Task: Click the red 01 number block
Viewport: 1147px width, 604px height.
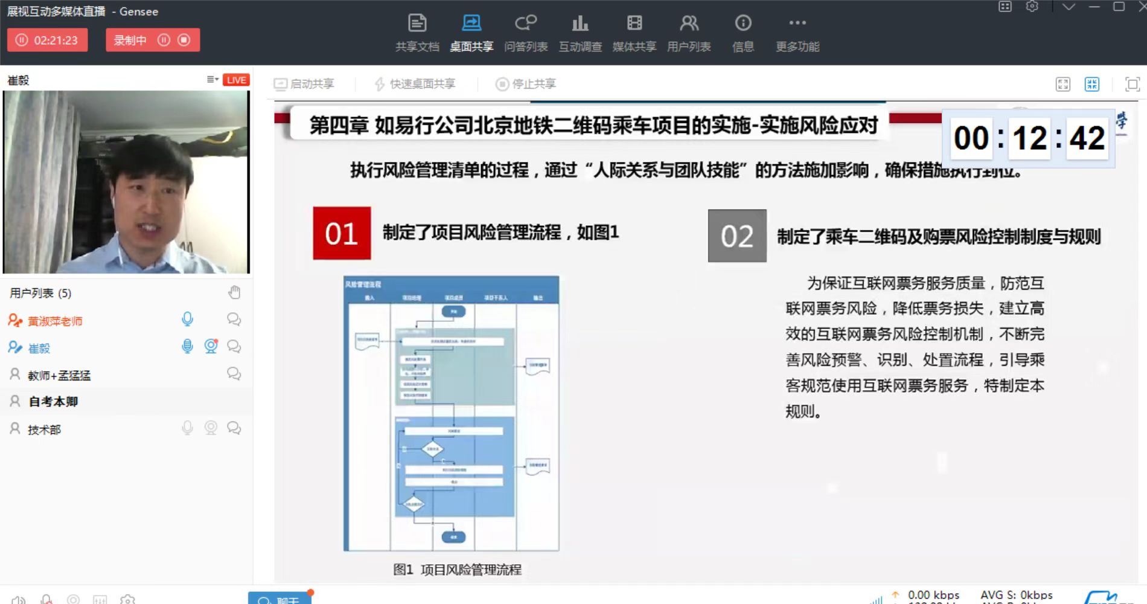Action: [342, 233]
